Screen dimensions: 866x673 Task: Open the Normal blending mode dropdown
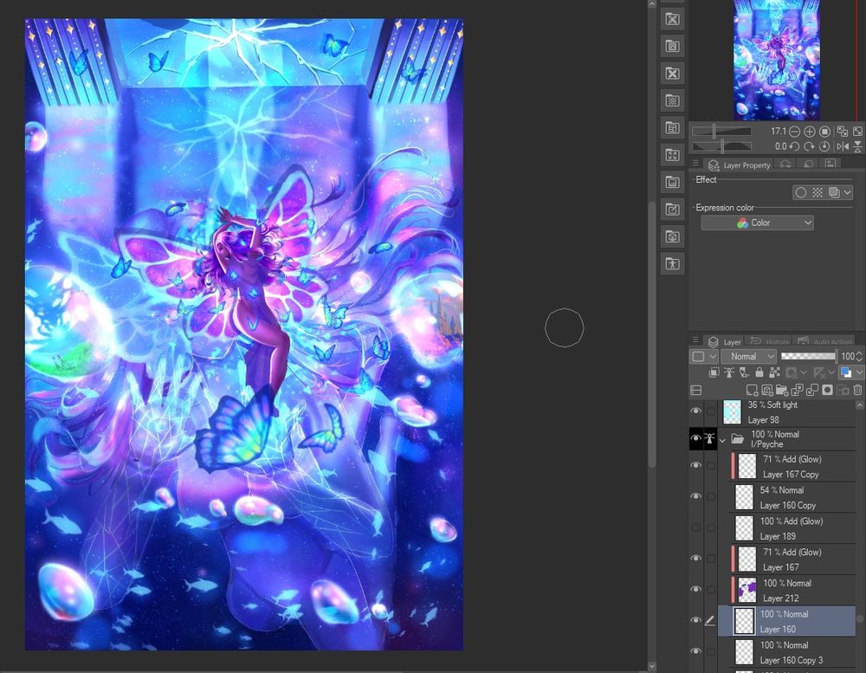pos(749,356)
